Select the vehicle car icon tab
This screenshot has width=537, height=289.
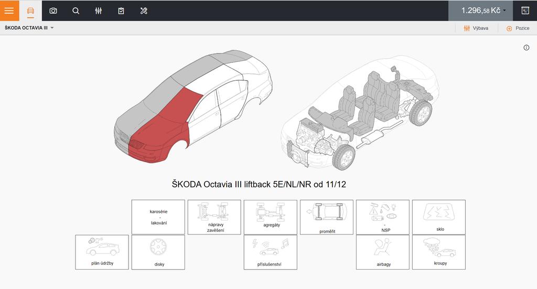point(30,10)
